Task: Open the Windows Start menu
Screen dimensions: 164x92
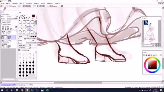Action: [x=2, y=90]
